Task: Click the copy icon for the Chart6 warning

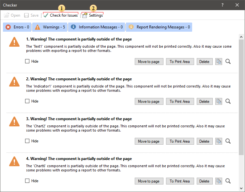Action: coord(219,181)
